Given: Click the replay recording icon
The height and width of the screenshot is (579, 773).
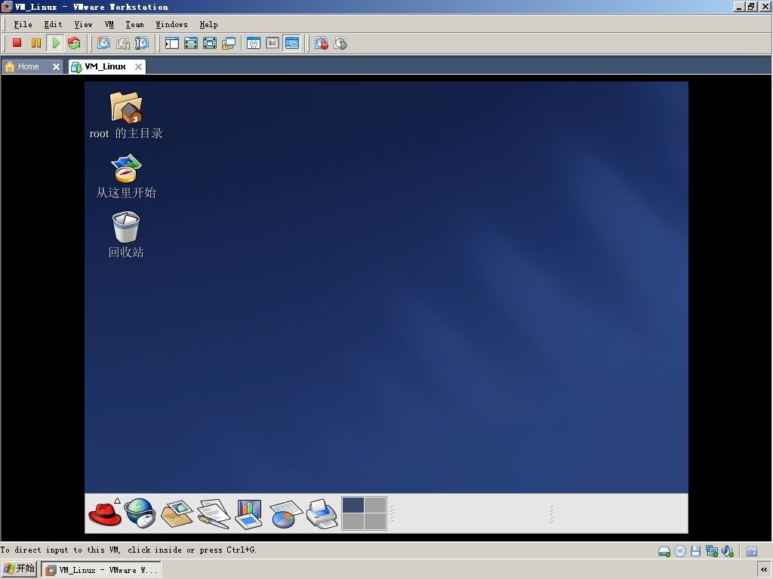Looking at the screenshot, I should coord(340,43).
